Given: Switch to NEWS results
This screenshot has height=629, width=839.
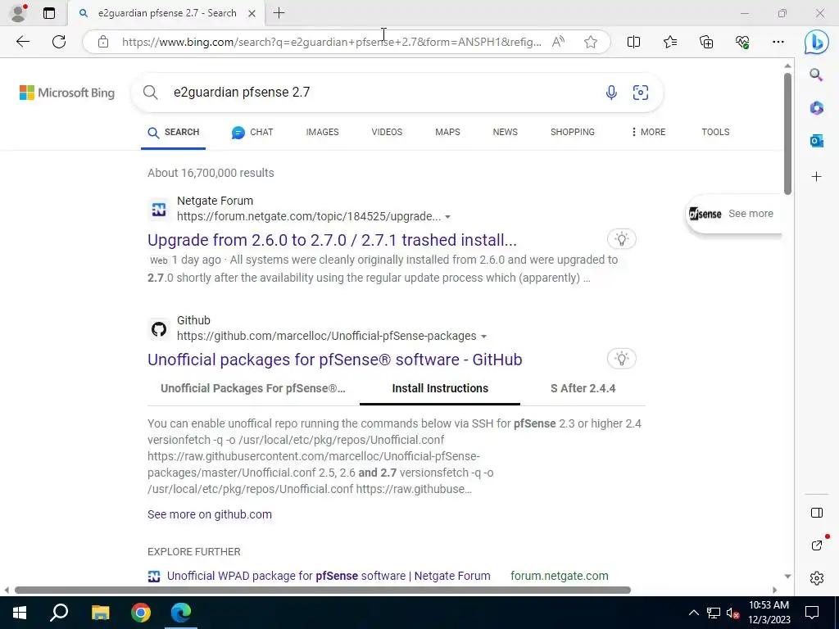Looking at the screenshot, I should pos(505,132).
